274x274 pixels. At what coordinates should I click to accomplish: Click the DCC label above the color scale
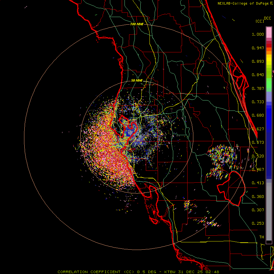[268, 18]
